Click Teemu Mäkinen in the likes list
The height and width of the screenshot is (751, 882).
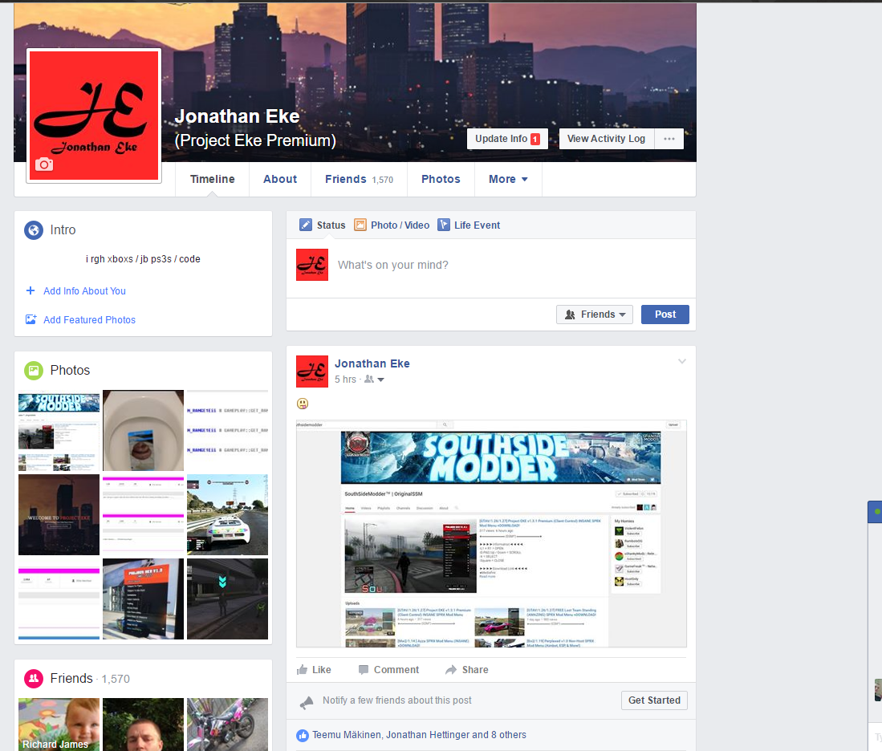pos(346,735)
